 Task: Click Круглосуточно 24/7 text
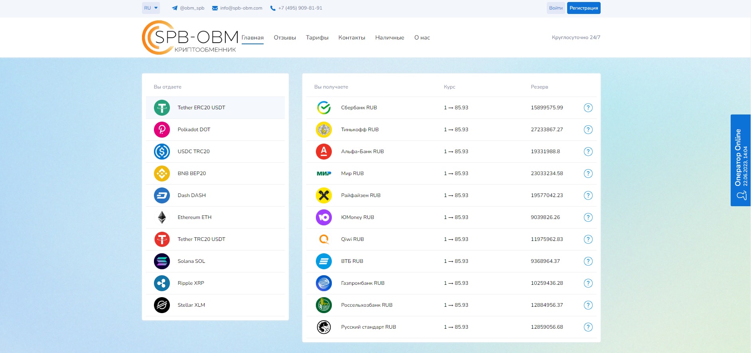(576, 37)
